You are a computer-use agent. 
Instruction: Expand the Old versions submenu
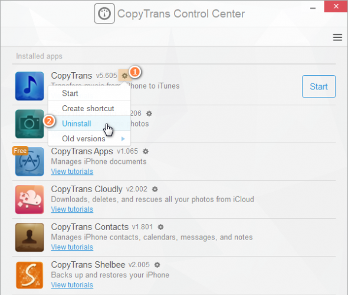(x=89, y=138)
